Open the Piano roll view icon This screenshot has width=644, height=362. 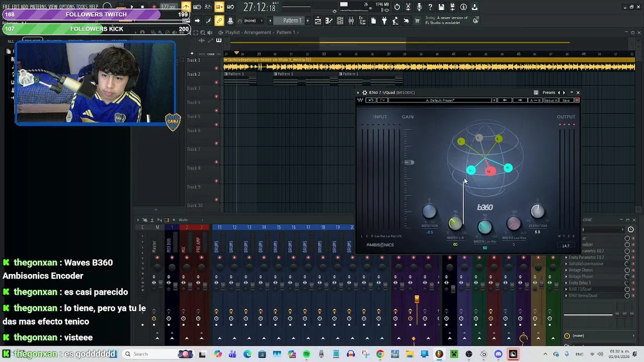(x=329, y=21)
